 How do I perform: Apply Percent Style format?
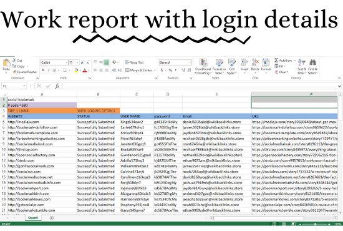tap(170, 70)
